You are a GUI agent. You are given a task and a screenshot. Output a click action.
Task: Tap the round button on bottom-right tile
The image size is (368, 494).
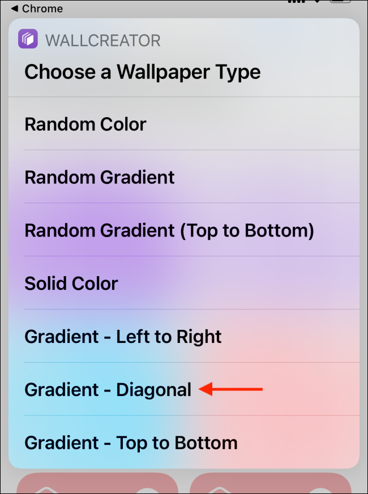click(x=321, y=487)
